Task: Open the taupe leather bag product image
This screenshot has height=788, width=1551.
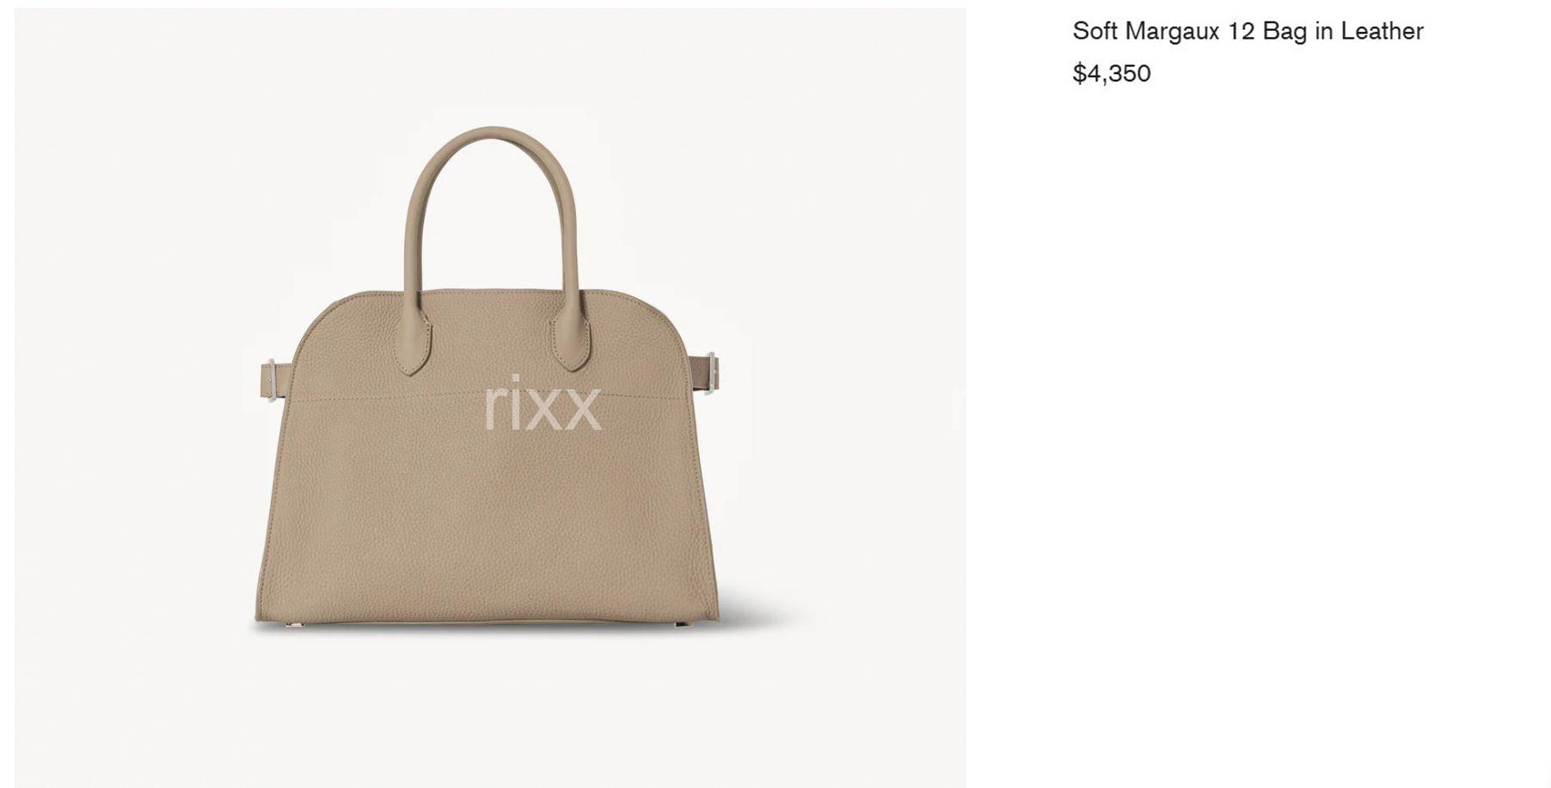Action: pos(490,397)
